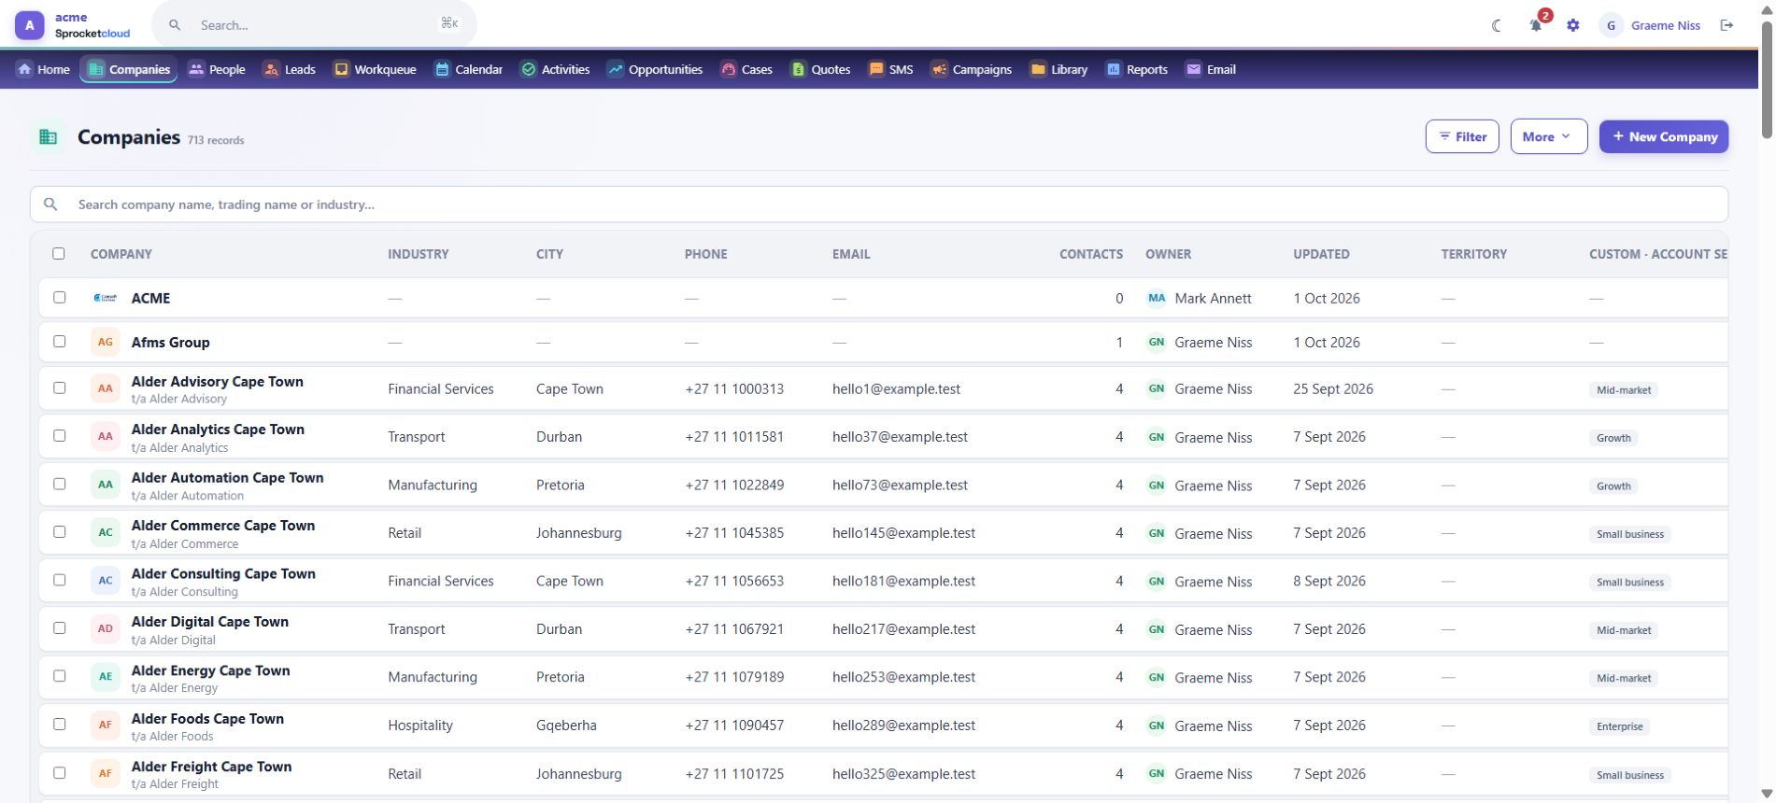
Task: Click the Quotes nav icon
Action: (x=798, y=69)
